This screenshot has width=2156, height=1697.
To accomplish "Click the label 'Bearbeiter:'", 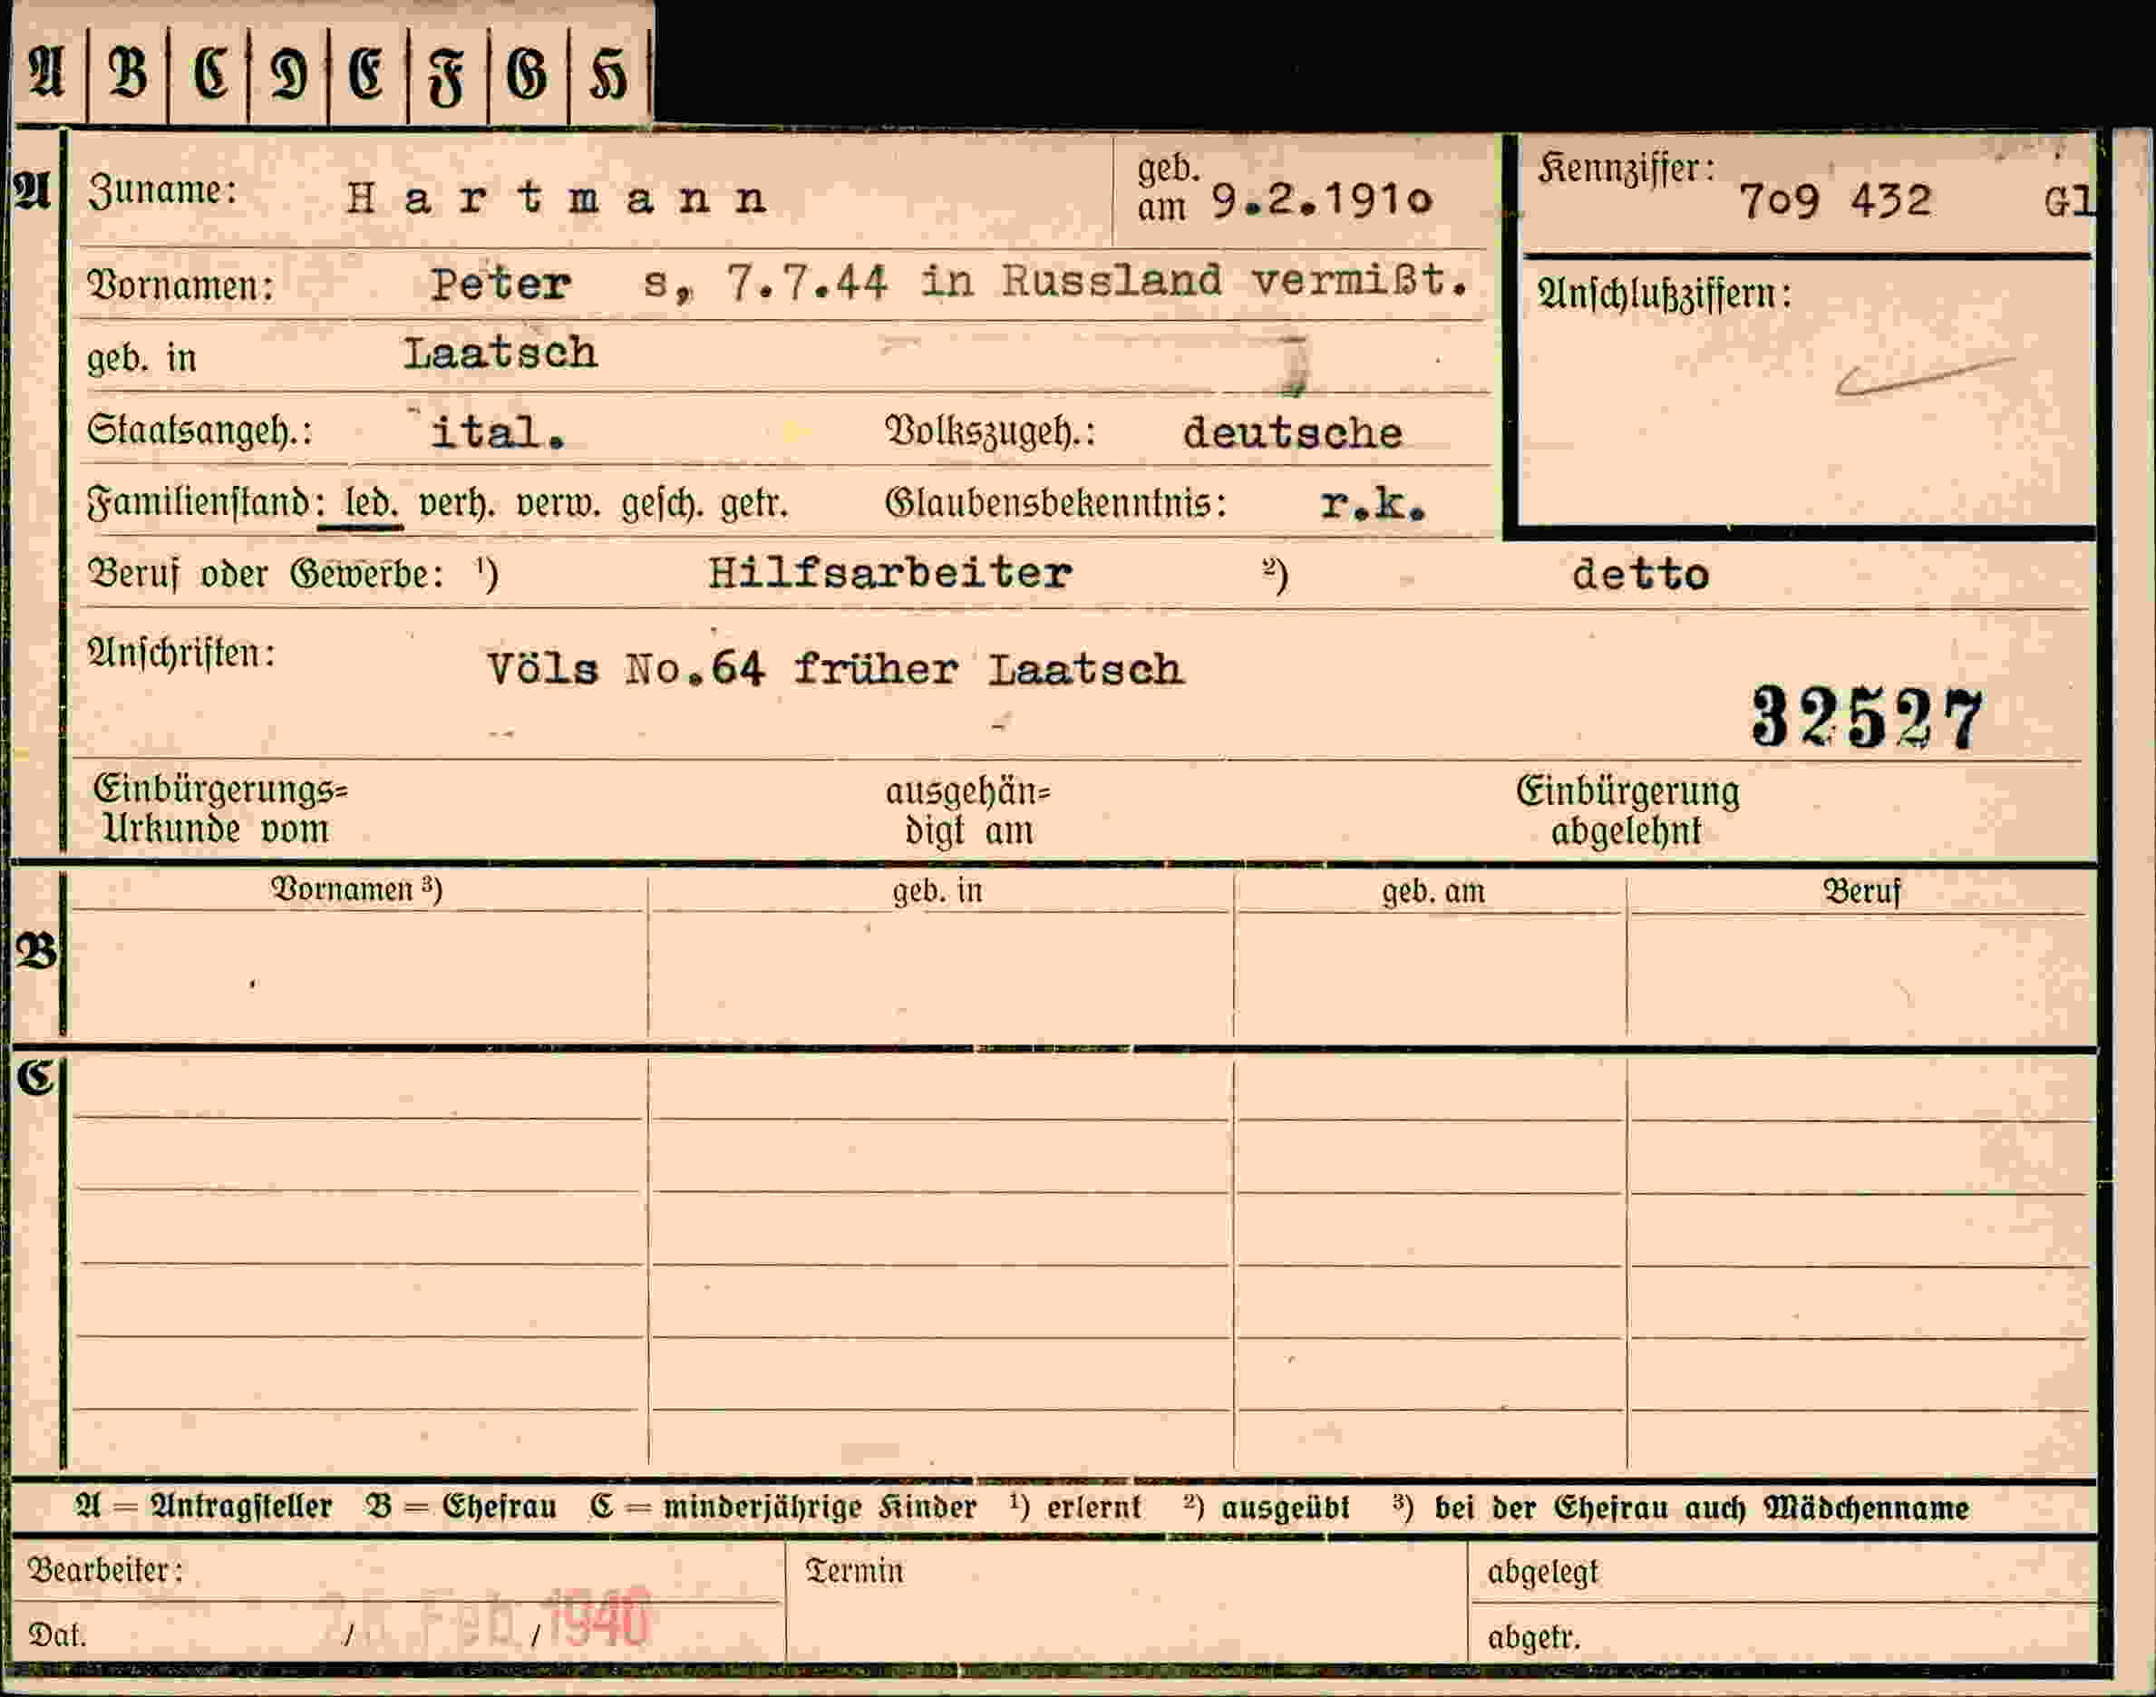I will [x=105, y=1571].
